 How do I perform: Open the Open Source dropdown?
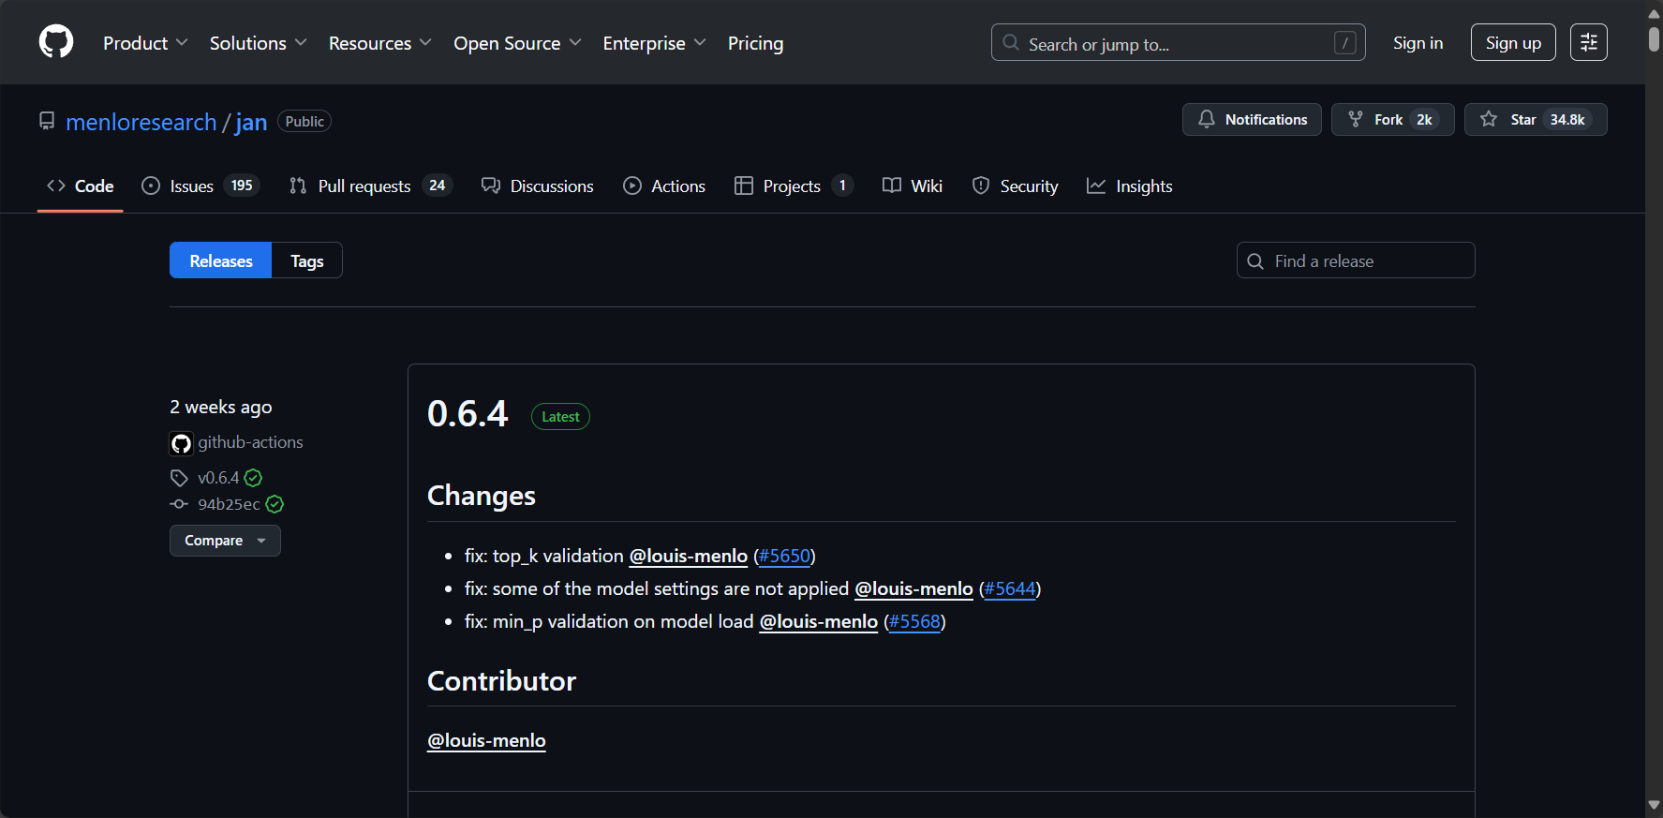click(x=517, y=43)
